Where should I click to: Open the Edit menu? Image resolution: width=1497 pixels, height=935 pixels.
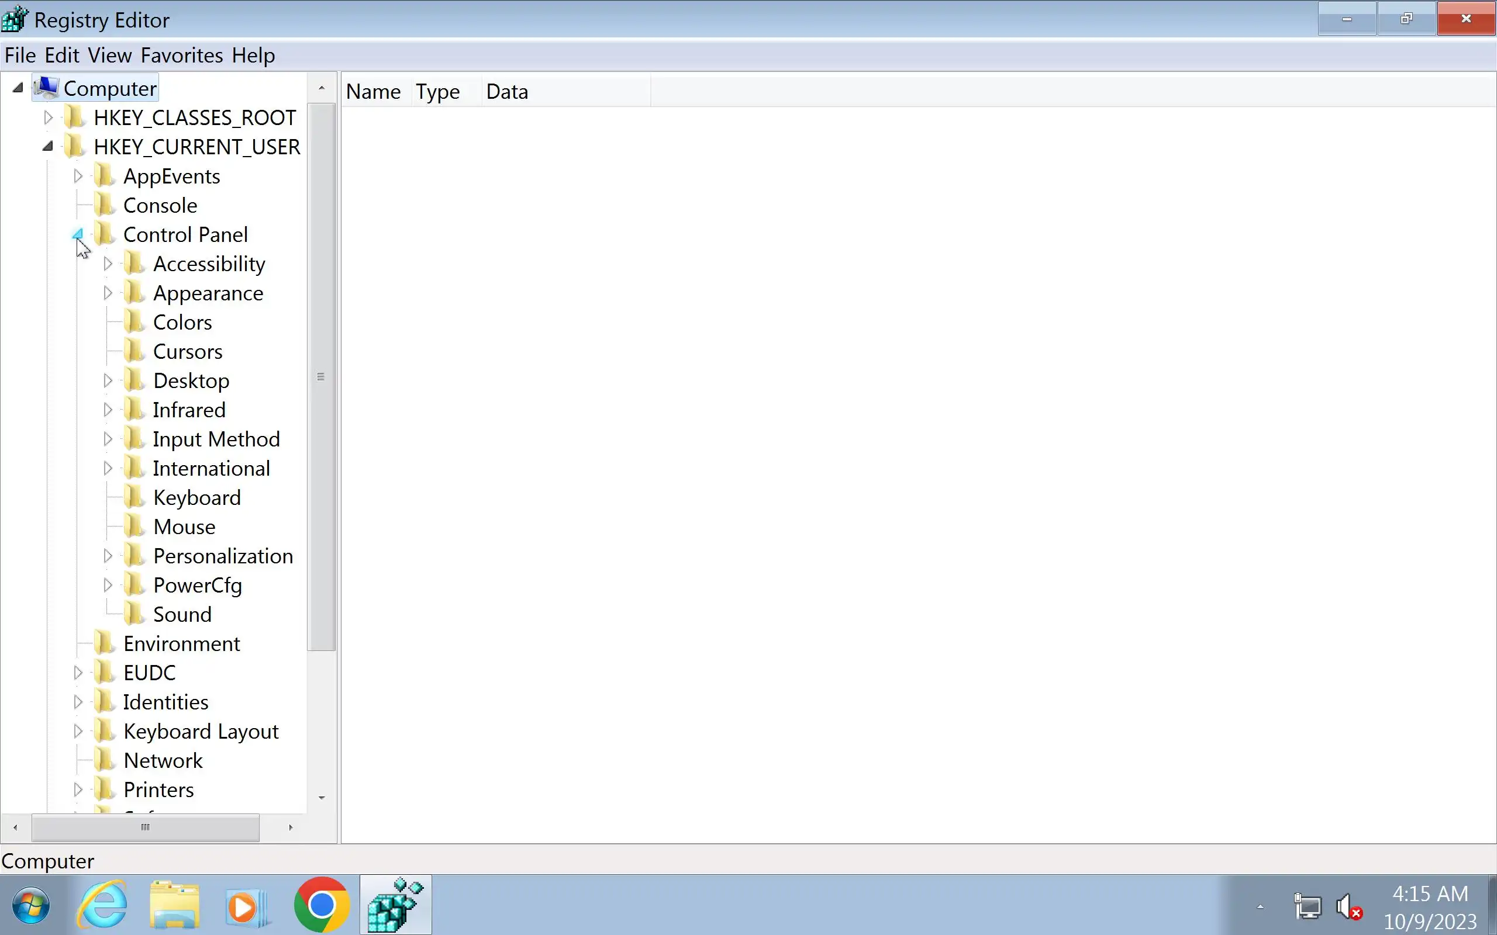61,56
